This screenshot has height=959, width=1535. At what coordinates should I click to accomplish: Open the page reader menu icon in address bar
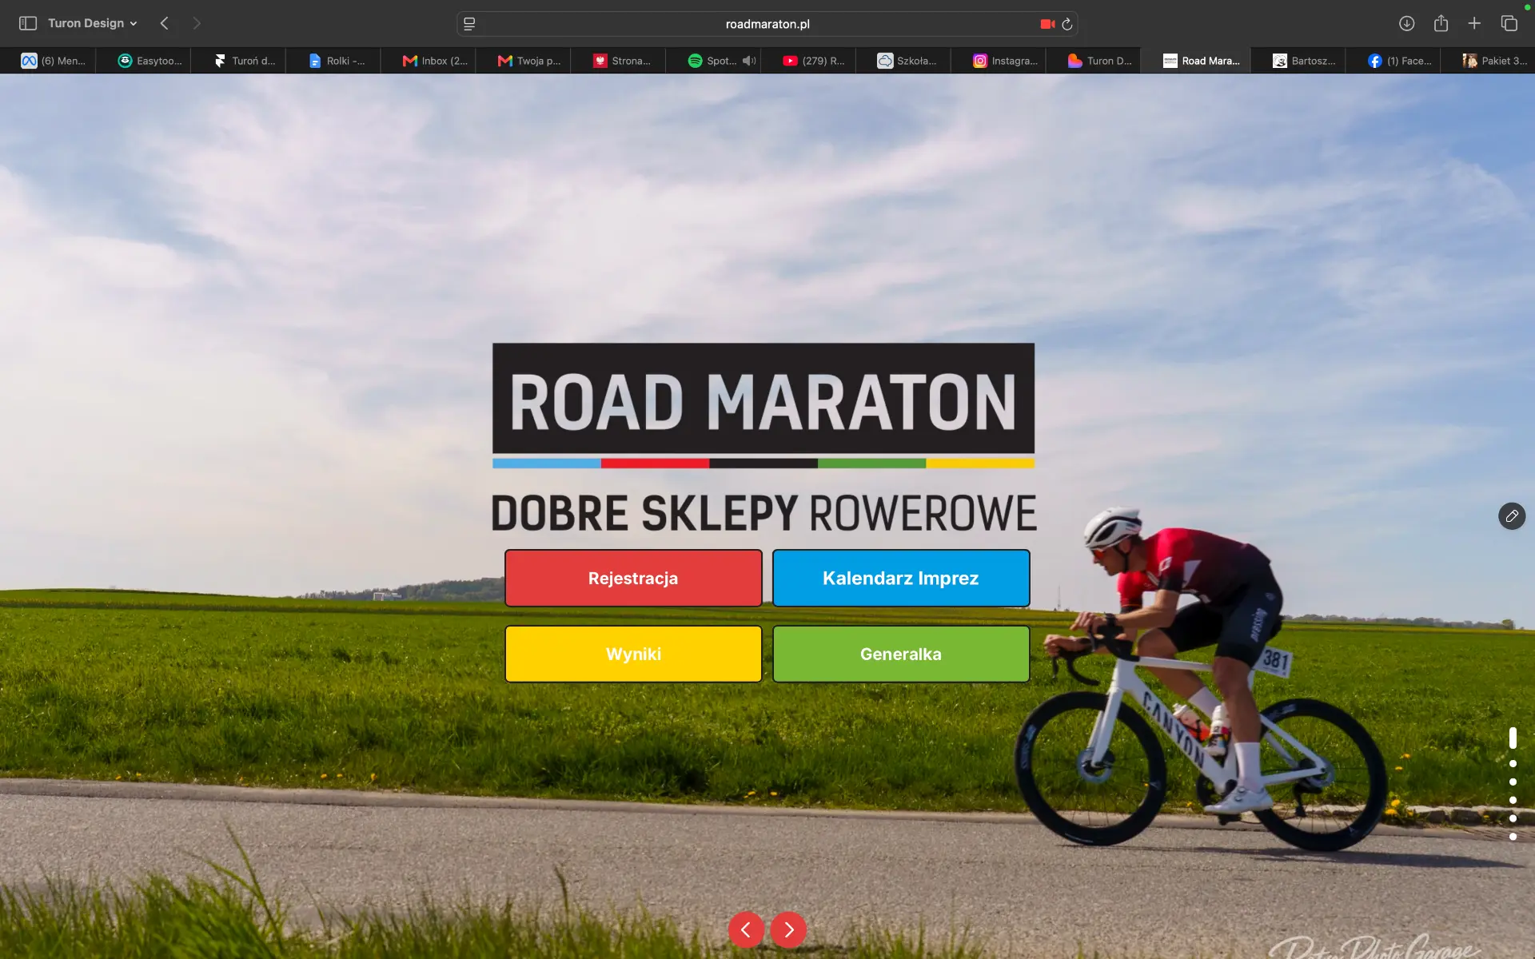470,24
